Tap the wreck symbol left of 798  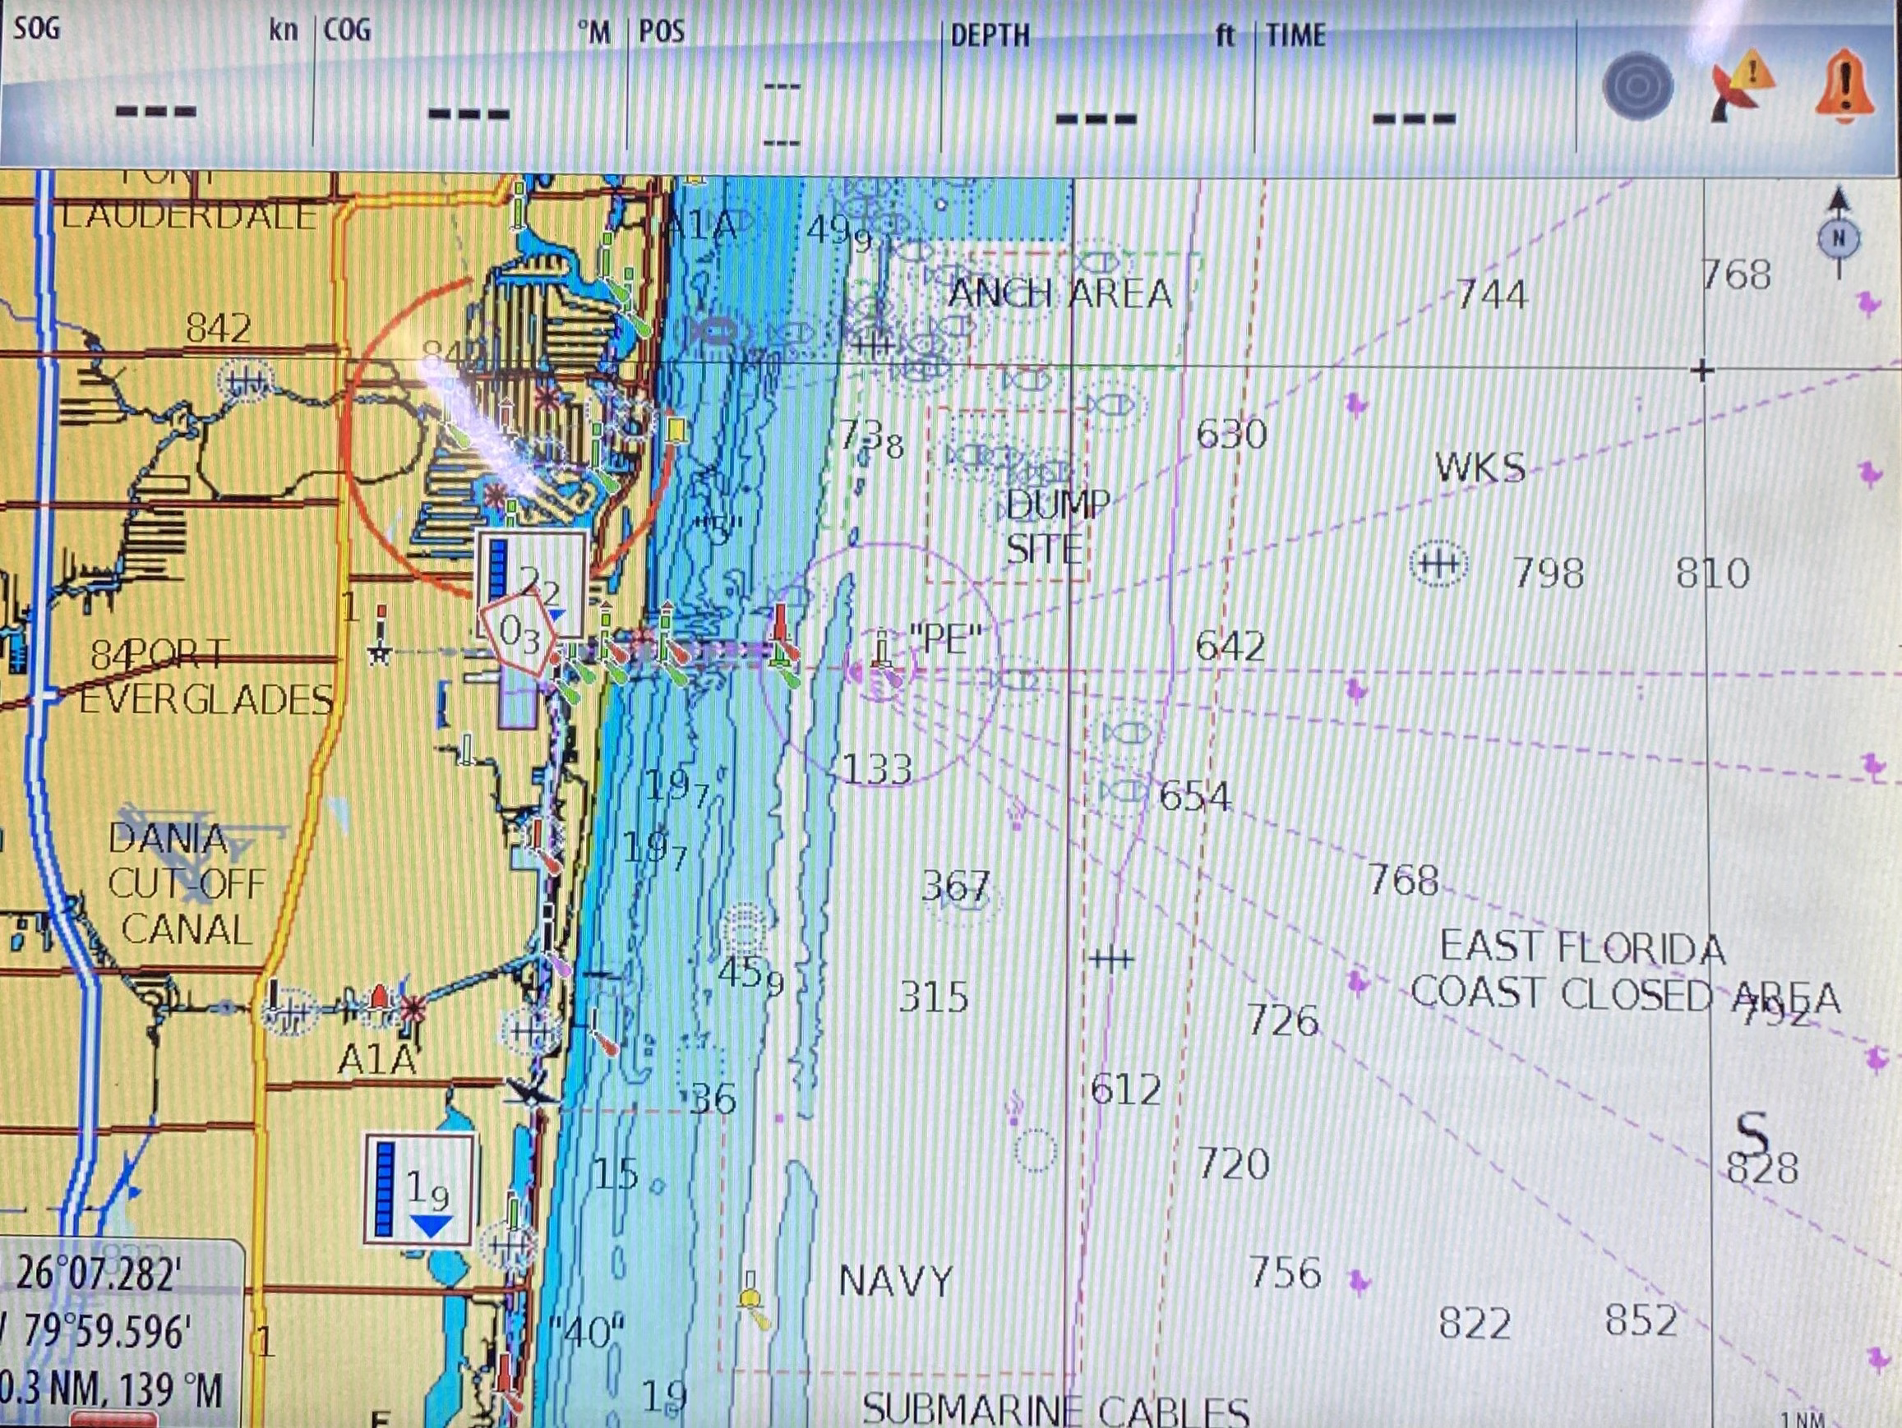click(x=1438, y=564)
